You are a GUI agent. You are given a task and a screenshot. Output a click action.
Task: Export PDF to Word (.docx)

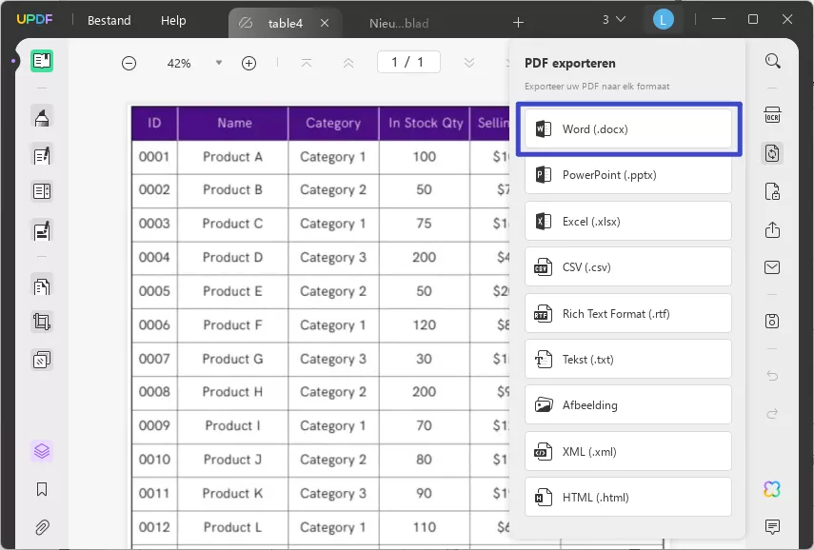(627, 128)
